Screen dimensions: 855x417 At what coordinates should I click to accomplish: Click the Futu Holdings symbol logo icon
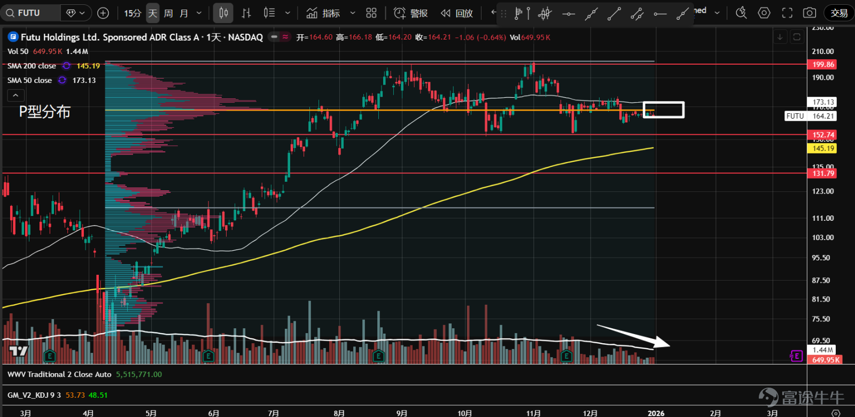coord(13,37)
